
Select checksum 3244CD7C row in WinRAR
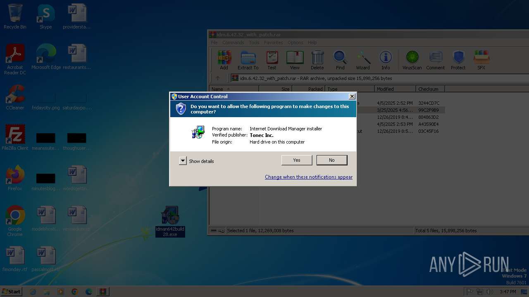[429, 103]
